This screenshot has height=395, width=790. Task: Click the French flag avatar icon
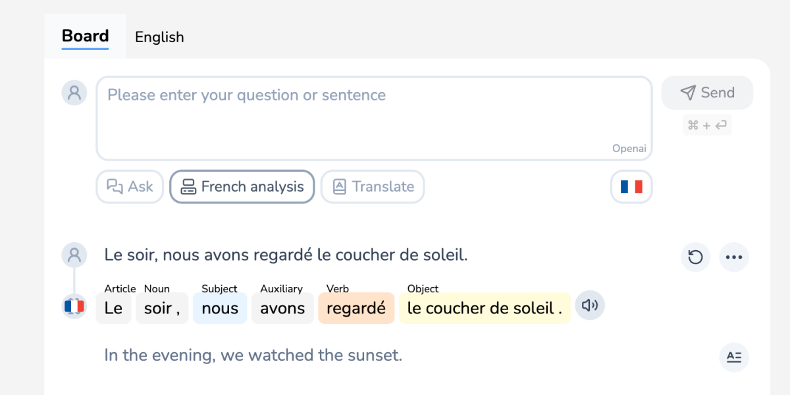[74, 306]
